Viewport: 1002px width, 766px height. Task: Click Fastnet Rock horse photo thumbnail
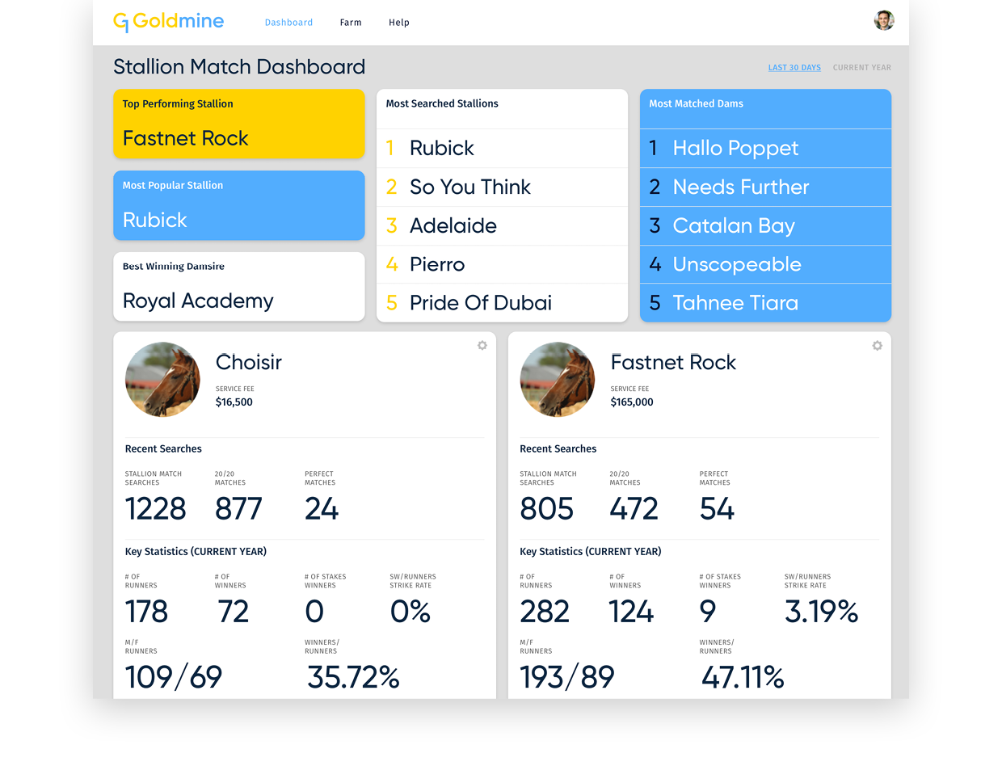(558, 379)
